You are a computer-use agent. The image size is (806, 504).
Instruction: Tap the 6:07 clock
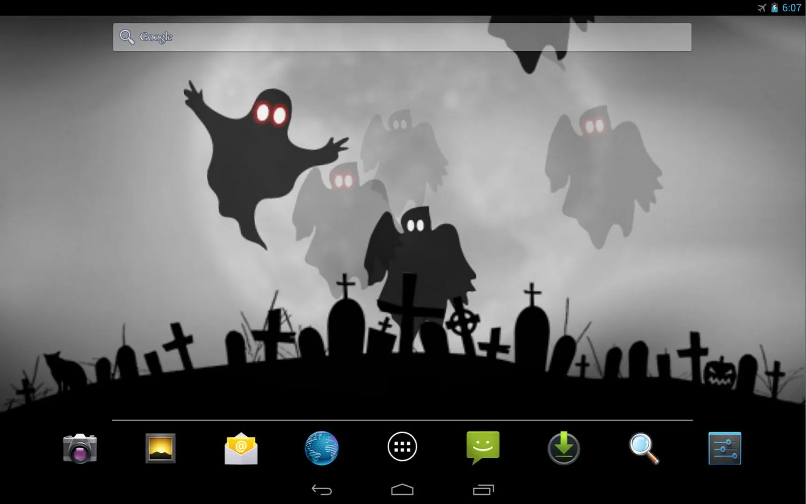(x=792, y=7)
